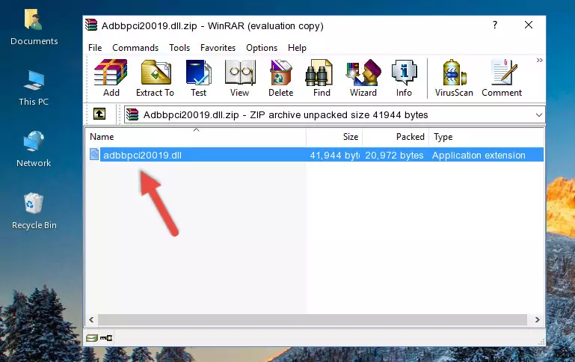This screenshot has height=362, width=575.
Task: Open the Tools menu
Action: pyautogui.click(x=179, y=48)
